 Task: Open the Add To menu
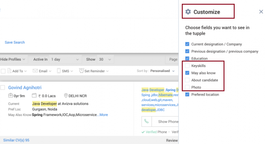17,71
